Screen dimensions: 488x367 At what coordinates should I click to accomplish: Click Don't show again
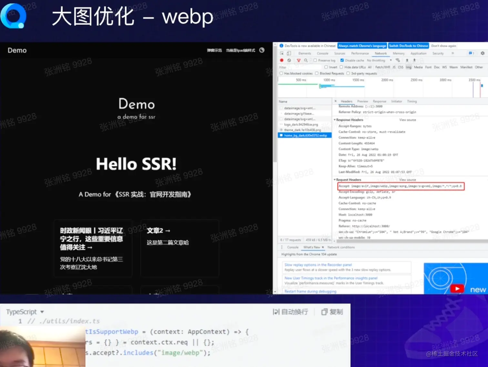click(x=443, y=46)
